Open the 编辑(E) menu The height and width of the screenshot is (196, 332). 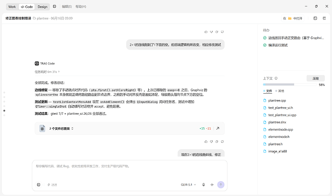[x=67, y=7]
